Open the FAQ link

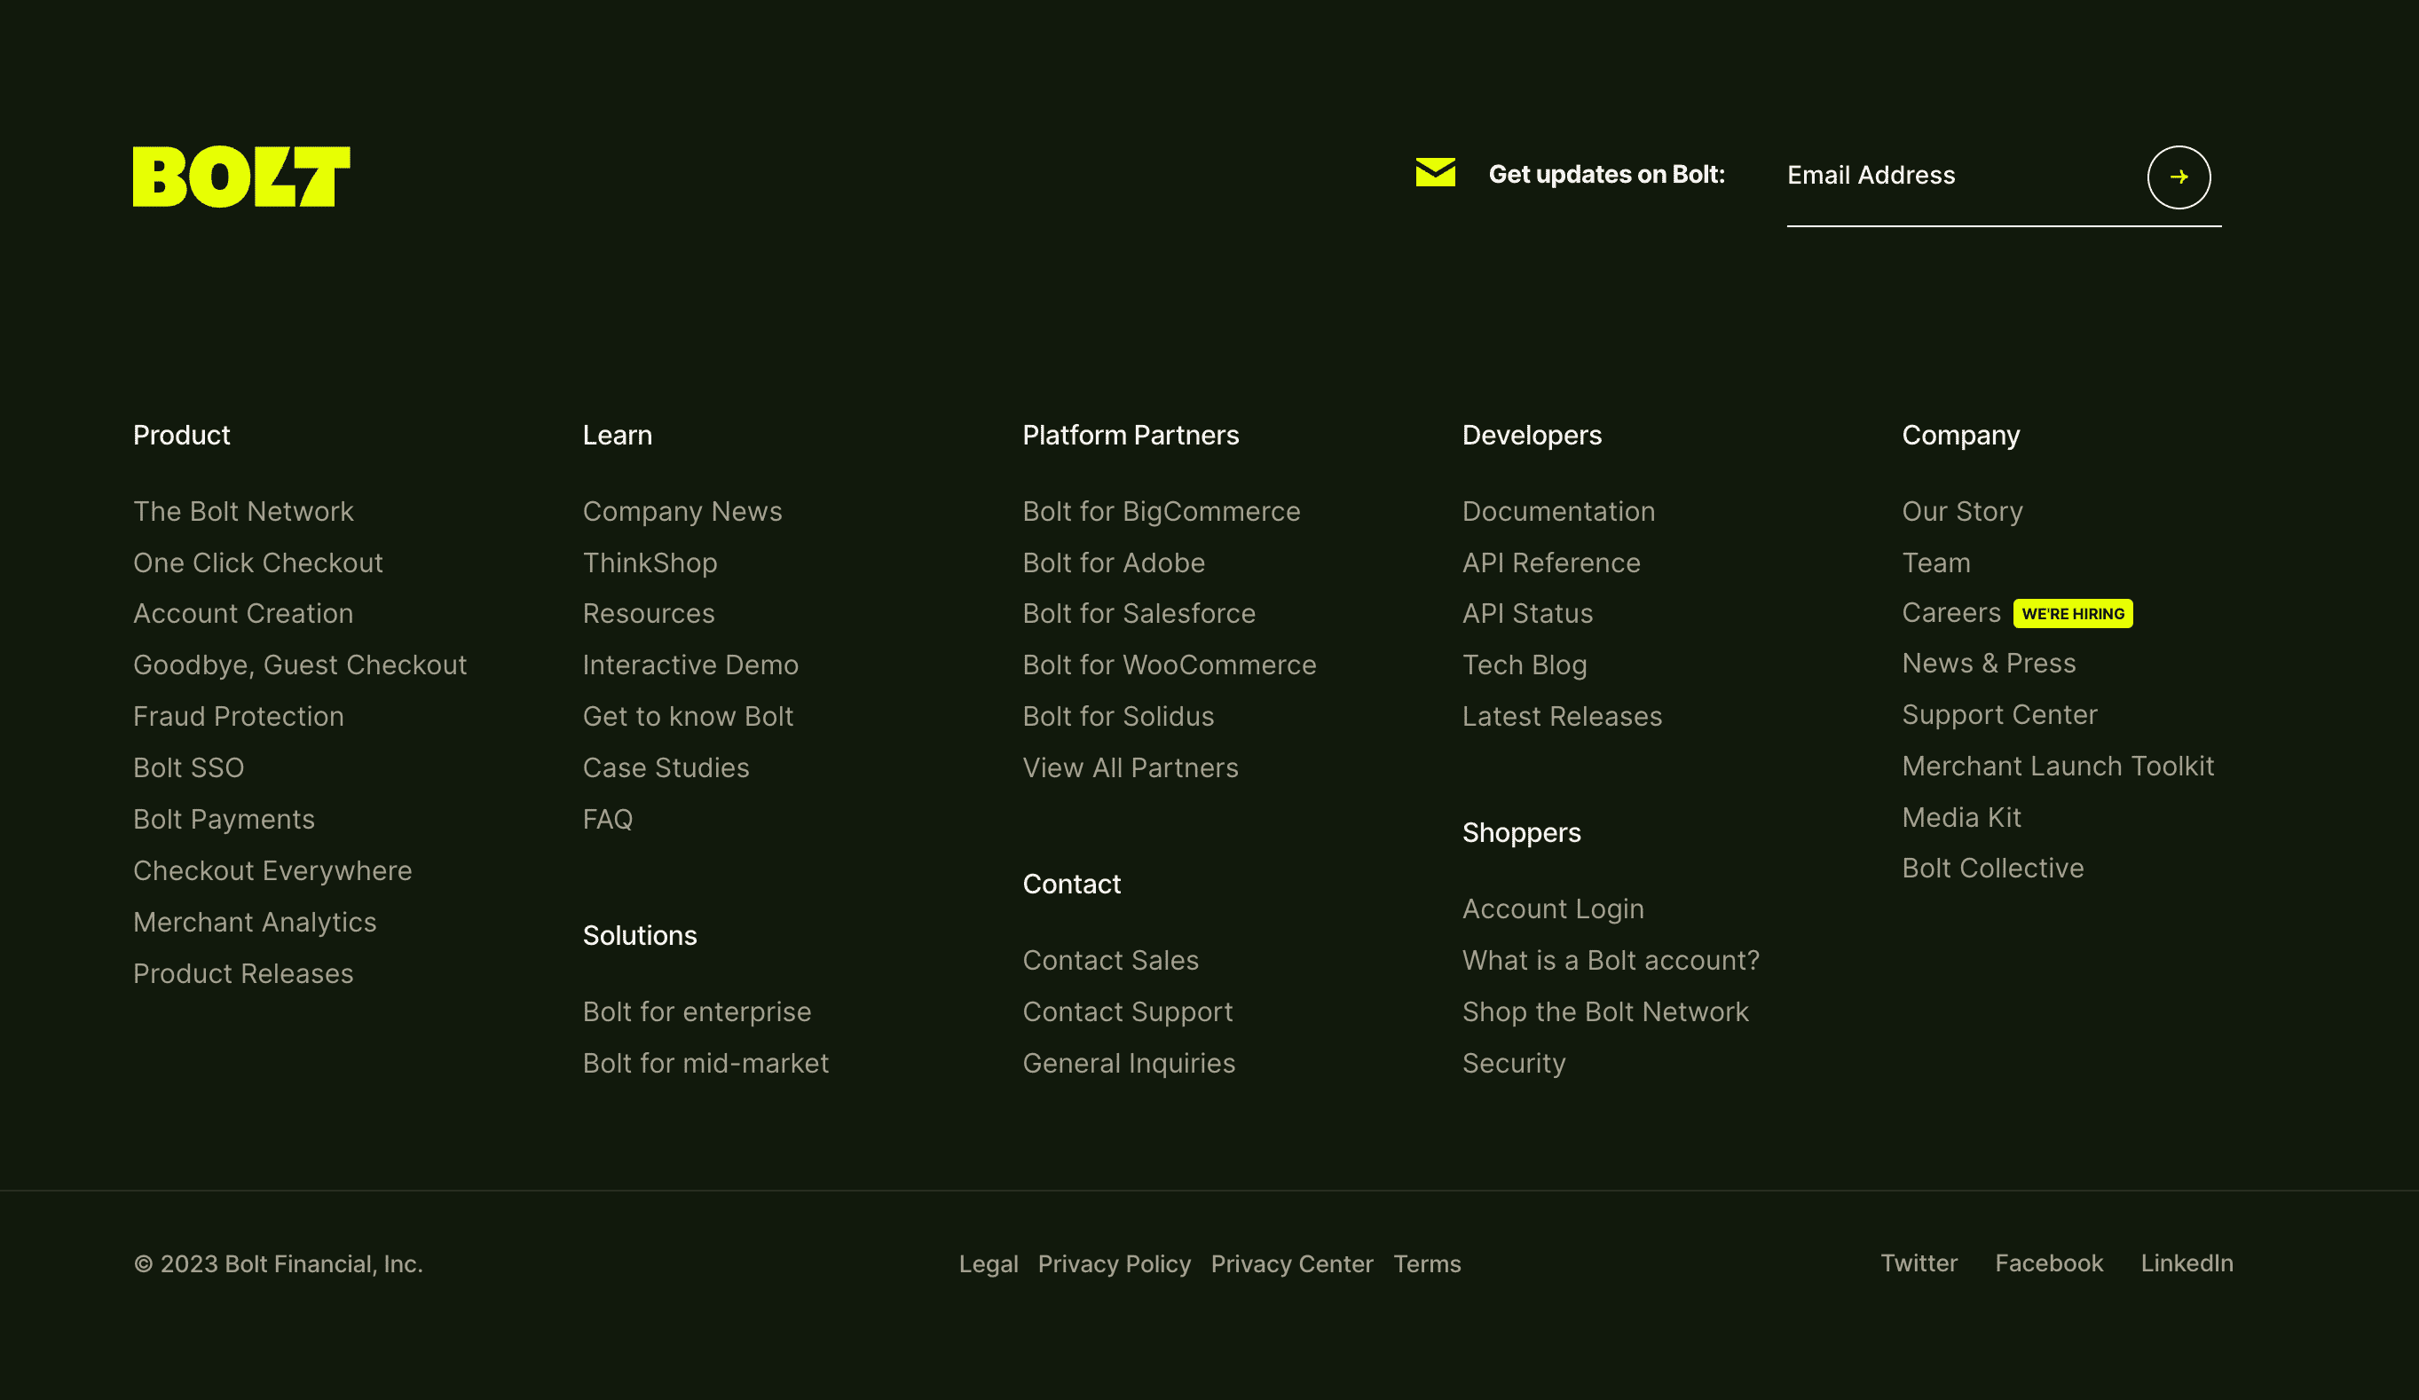(x=608, y=820)
